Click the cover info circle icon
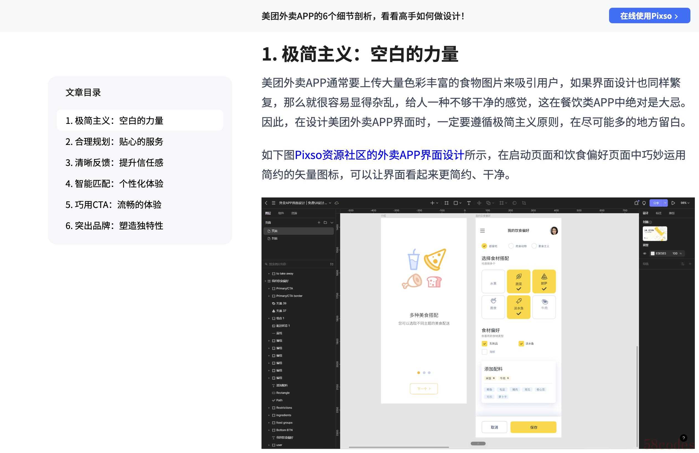699x453 pixels. coord(650,222)
